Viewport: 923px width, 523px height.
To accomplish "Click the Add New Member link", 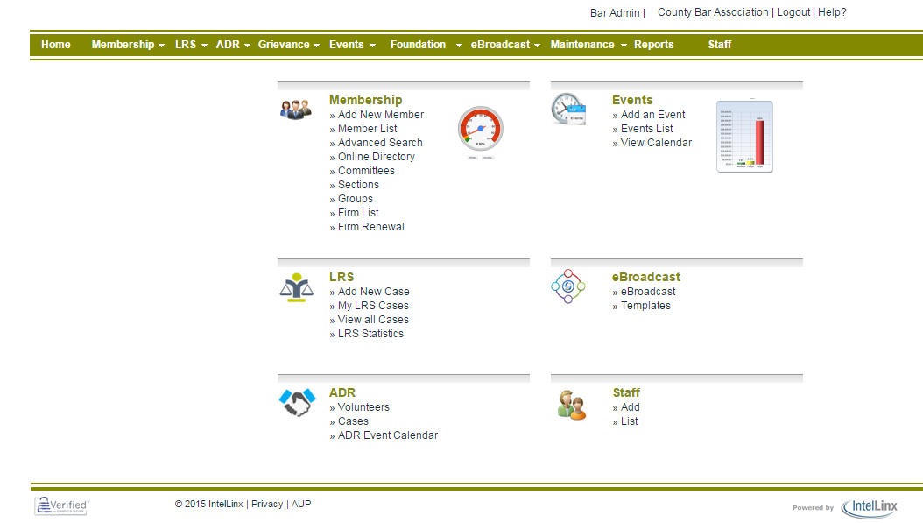I will click(381, 115).
